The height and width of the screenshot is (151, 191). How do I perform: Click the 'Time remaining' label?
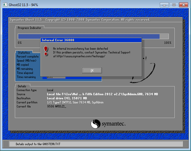26,77
